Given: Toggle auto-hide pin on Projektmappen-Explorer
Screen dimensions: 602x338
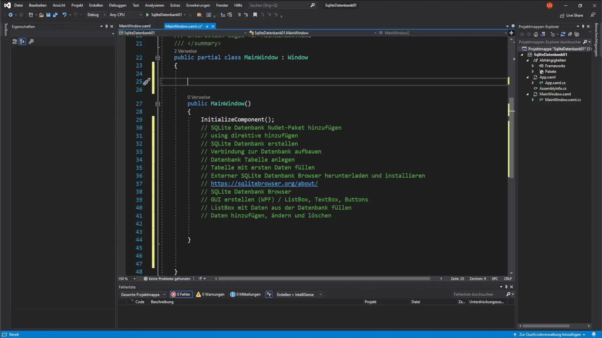Looking at the screenshot, I should [583, 27].
